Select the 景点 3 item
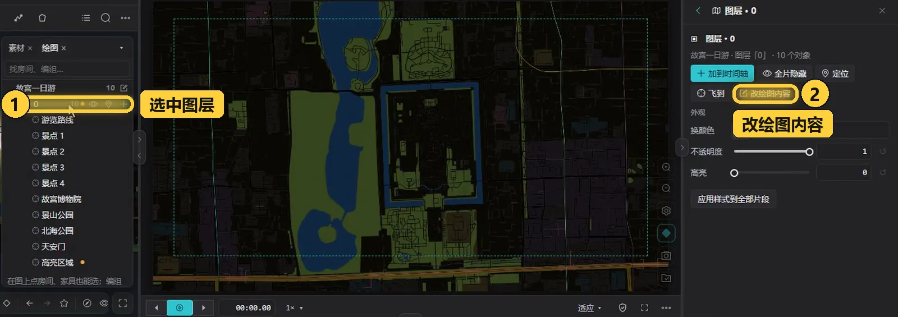 (x=52, y=167)
